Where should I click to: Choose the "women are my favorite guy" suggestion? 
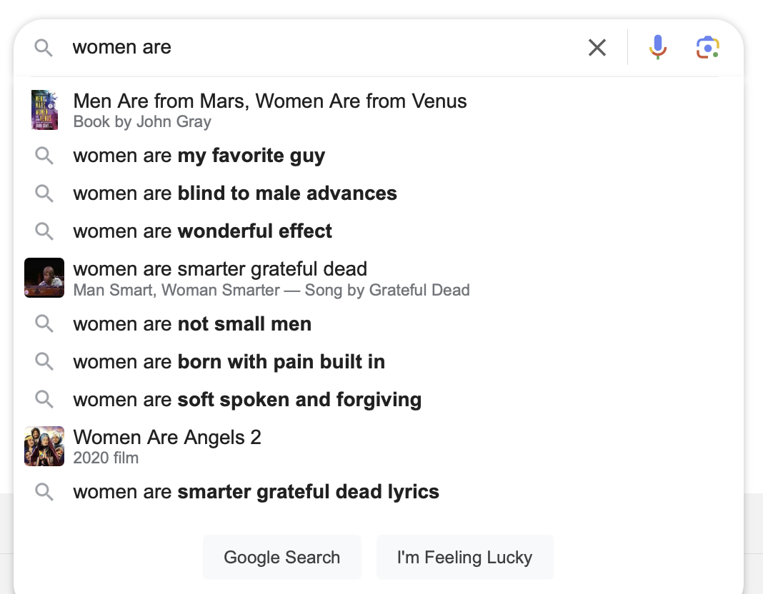(x=199, y=156)
